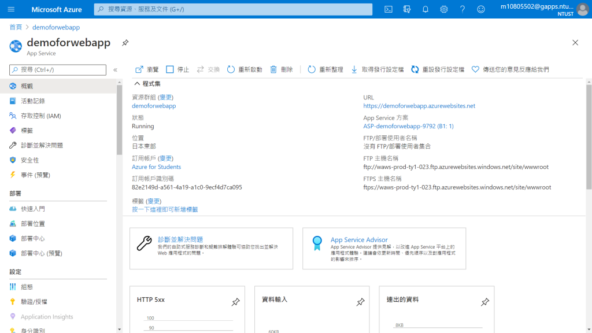Pin demoforwebapp to the dashboard

click(125, 43)
